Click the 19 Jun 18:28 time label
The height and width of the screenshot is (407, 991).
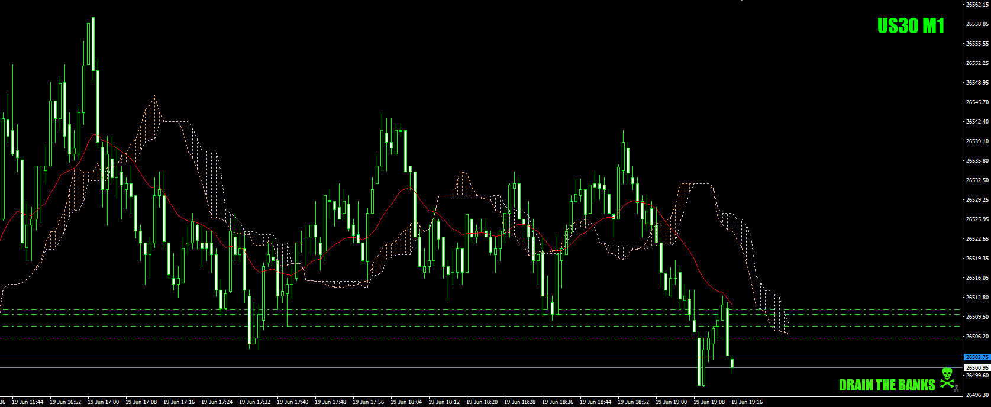click(x=520, y=402)
